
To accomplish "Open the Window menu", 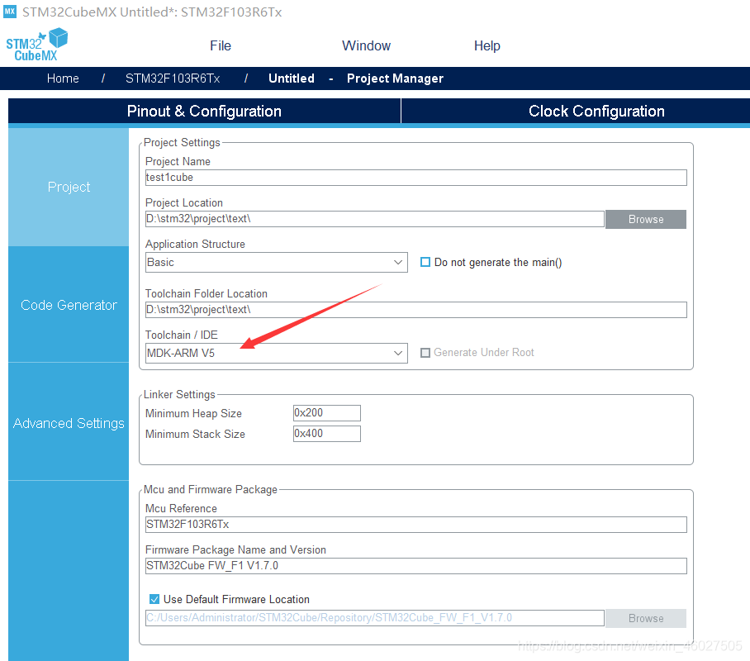I will (366, 46).
